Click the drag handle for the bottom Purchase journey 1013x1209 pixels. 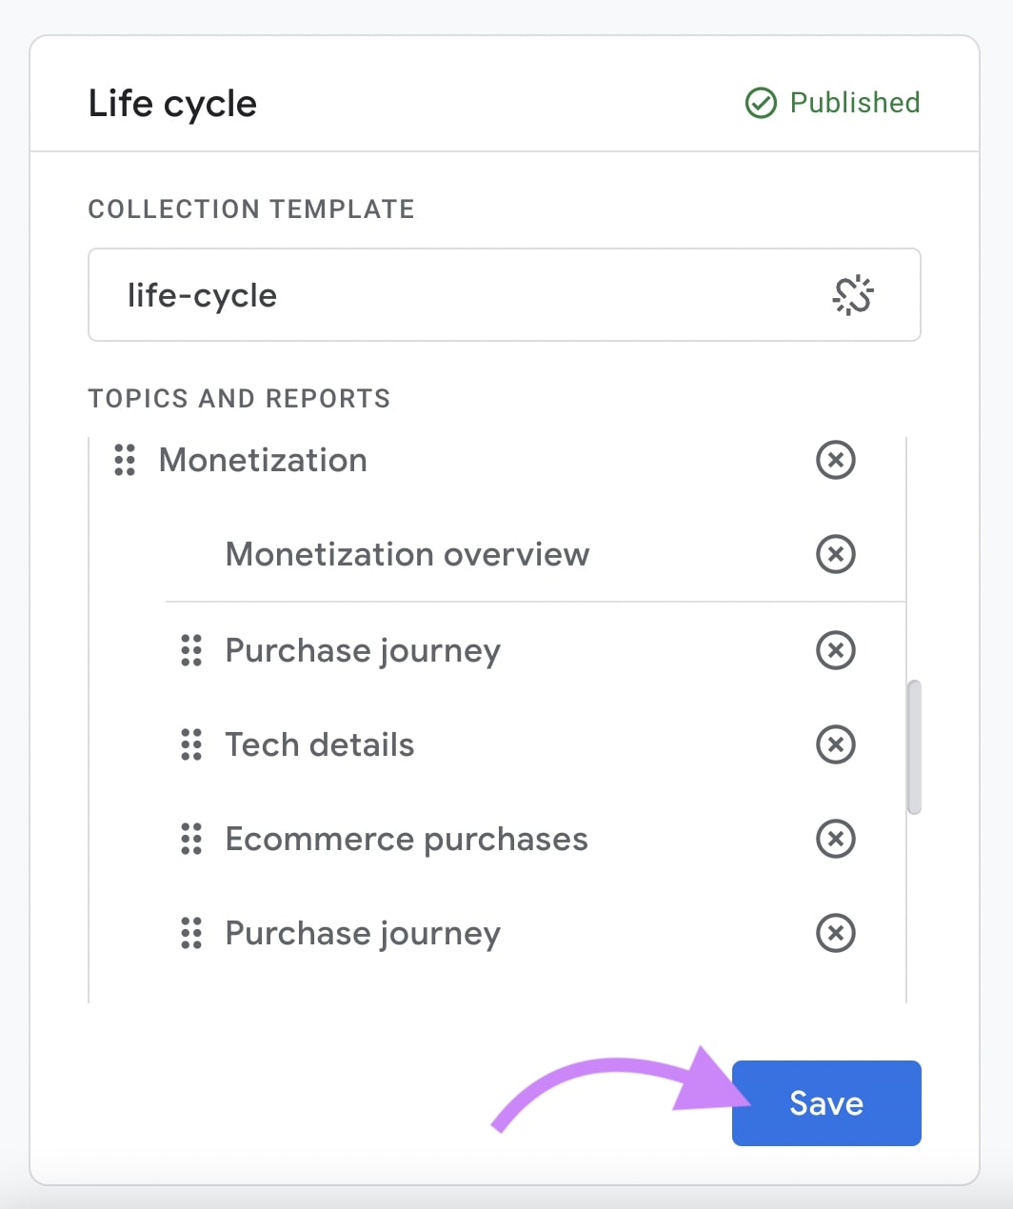pos(190,933)
